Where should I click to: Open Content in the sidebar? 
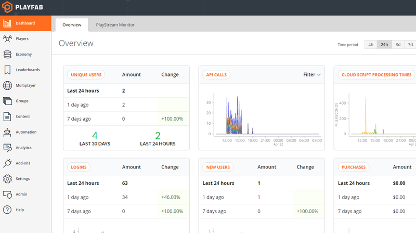click(x=22, y=116)
